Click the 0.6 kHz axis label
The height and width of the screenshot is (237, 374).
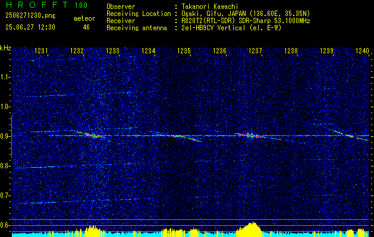(x=5, y=225)
